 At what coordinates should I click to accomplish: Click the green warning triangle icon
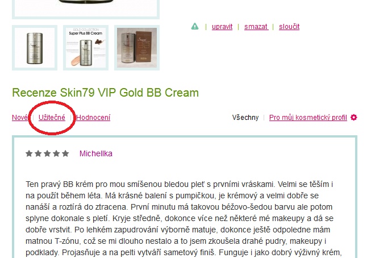pyautogui.click(x=195, y=26)
